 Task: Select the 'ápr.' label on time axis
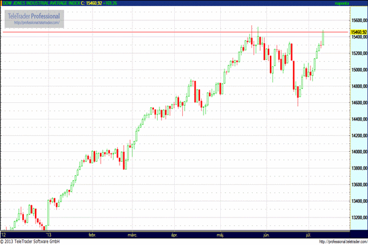tap(174, 234)
